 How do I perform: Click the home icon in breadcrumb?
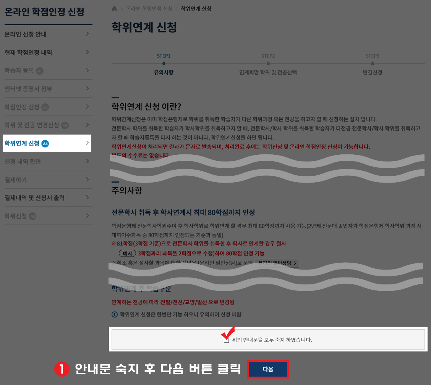[114, 8]
